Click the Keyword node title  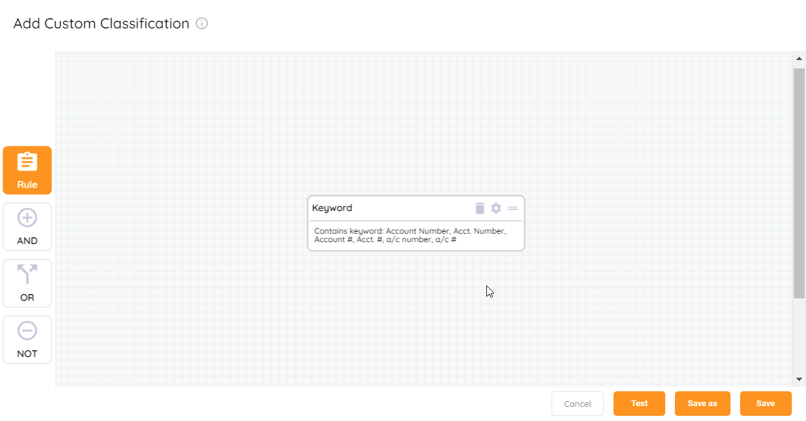(332, 208)
